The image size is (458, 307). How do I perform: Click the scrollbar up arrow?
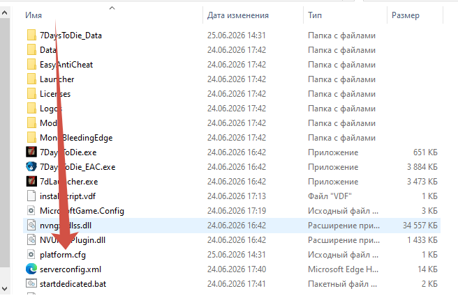(x=5, y=13)
